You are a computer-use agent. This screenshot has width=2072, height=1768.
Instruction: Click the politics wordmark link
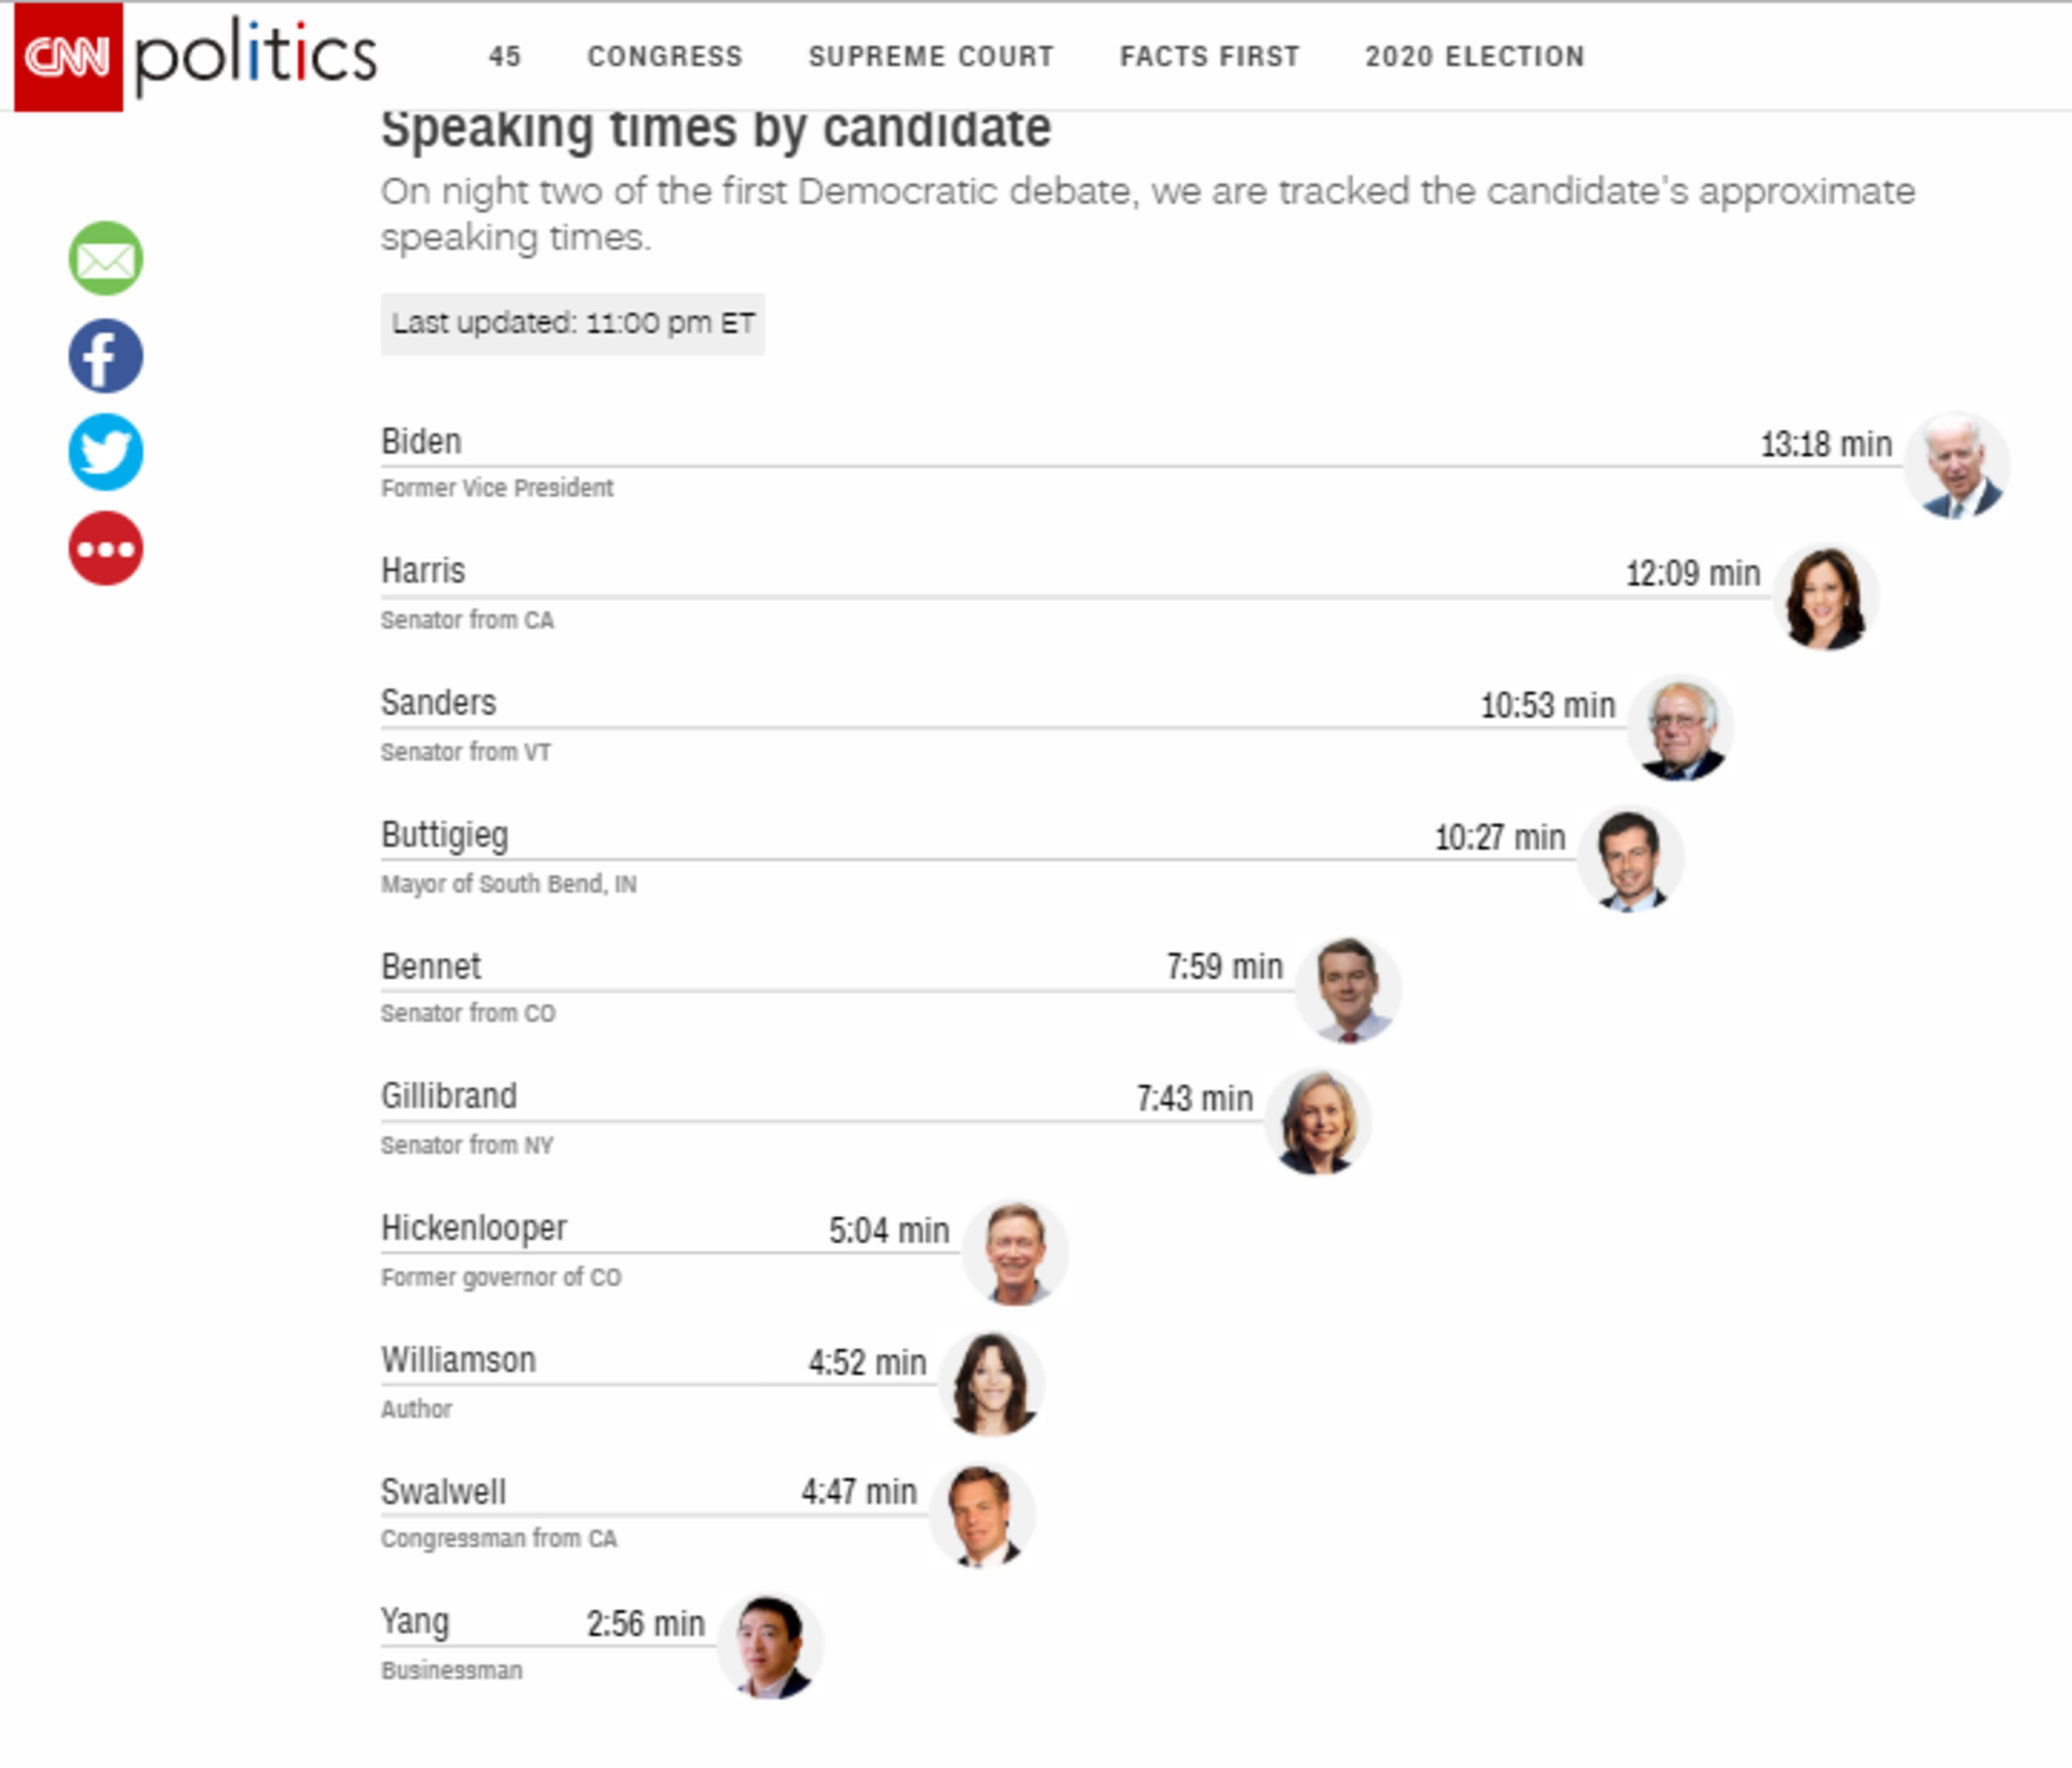[x=256, y=57]
